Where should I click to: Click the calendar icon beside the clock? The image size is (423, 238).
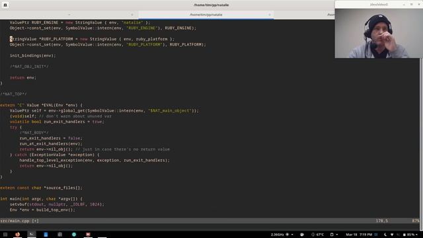point(376,235)
